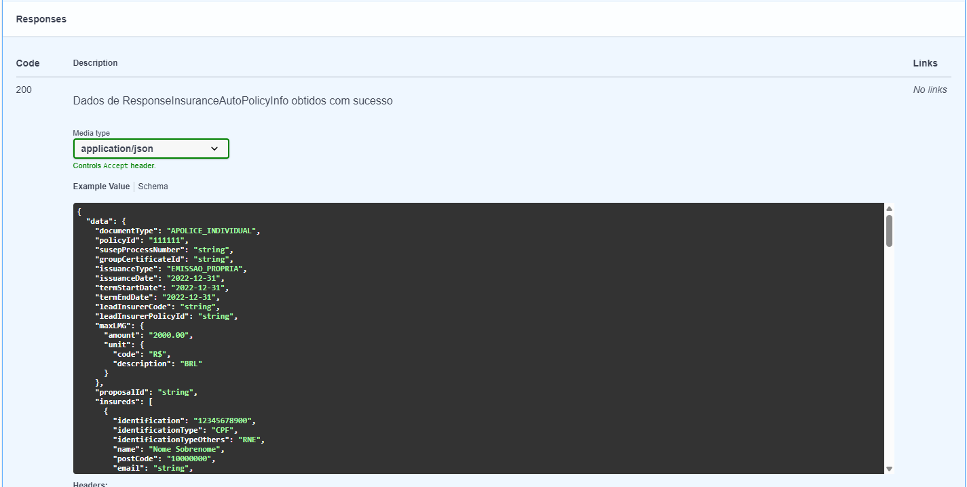Click the Responses section heading
This screenshot has width=967, height=487.
pos(41,19)
